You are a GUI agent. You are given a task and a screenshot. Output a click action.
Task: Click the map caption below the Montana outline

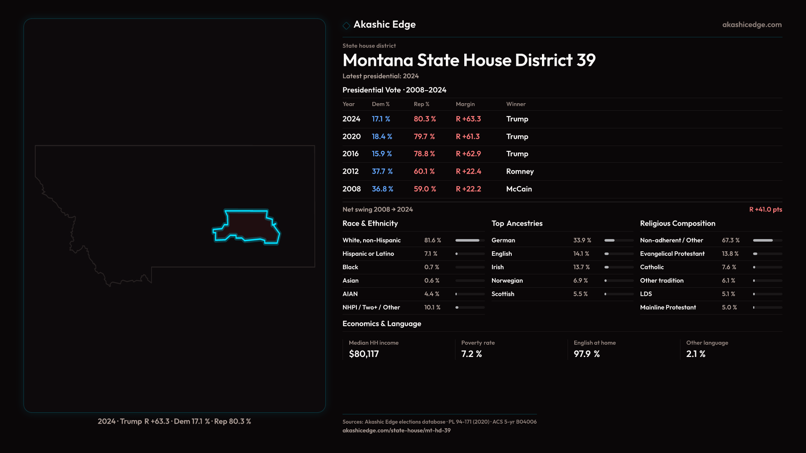[174, 421]
